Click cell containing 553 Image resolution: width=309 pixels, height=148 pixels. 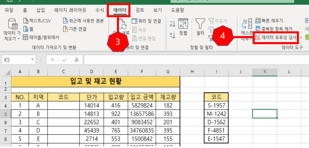(115, 139)
